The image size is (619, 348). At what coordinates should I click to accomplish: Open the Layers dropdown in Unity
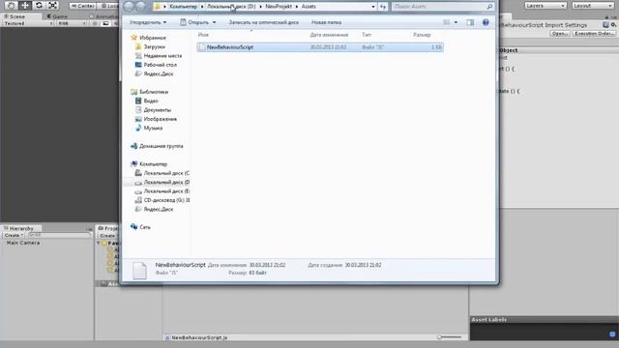pyautogui.click(x=545, y=6)
